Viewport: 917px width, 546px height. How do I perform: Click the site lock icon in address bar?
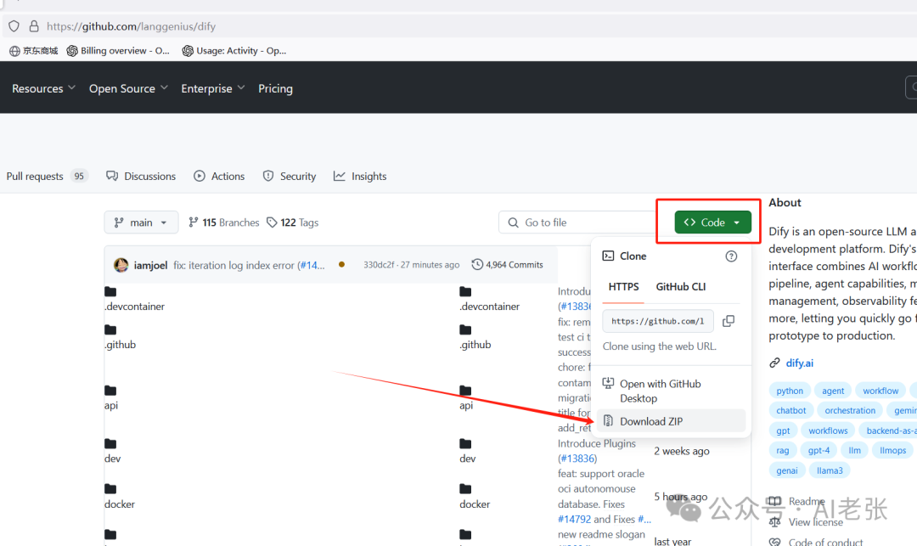pyautogui.click(x=34, y=26)
